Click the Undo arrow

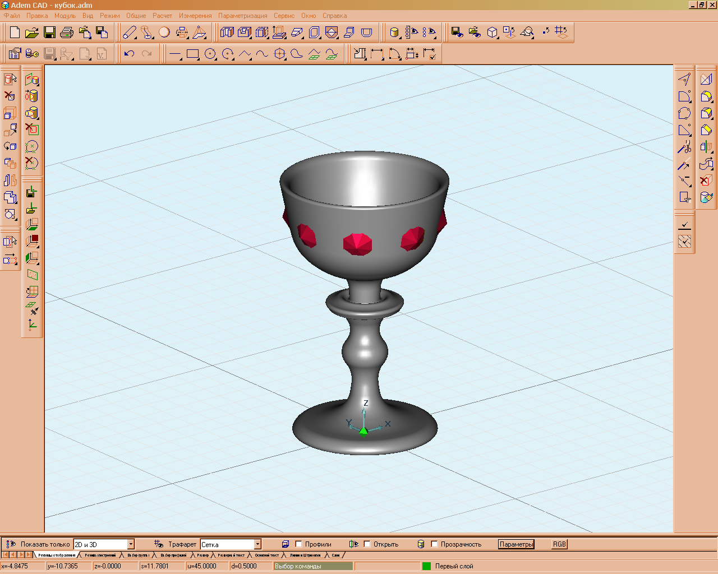tap(130, 54)
